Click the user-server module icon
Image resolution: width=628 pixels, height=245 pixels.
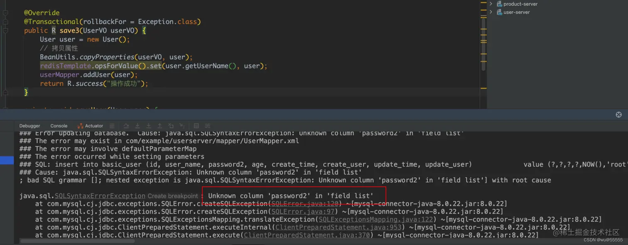point(499,12)
